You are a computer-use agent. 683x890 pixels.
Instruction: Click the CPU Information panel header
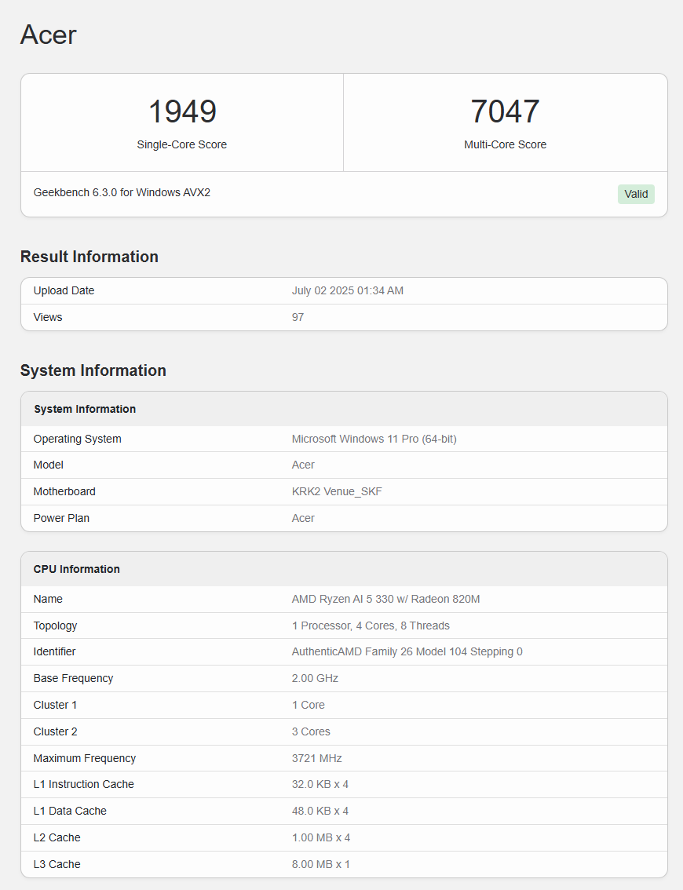point(76,569)
